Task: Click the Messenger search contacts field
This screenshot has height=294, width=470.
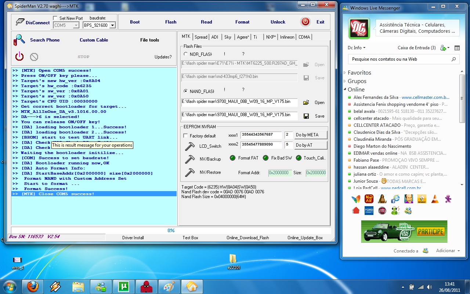Action: [404, 59]
